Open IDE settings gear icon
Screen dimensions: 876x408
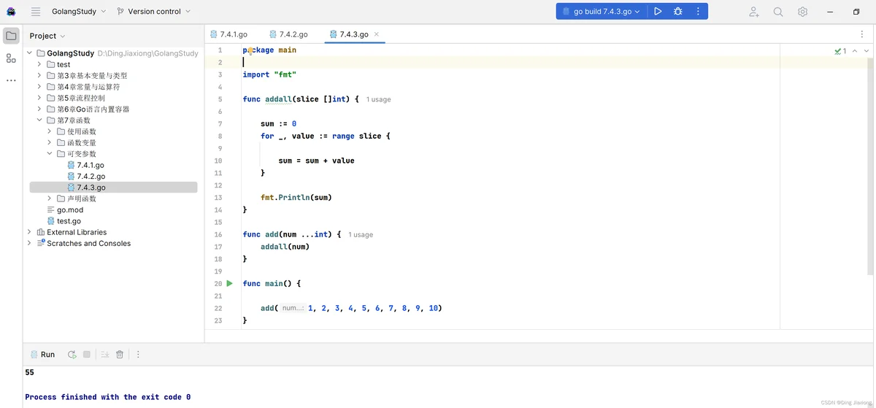(x=802, y=12)
